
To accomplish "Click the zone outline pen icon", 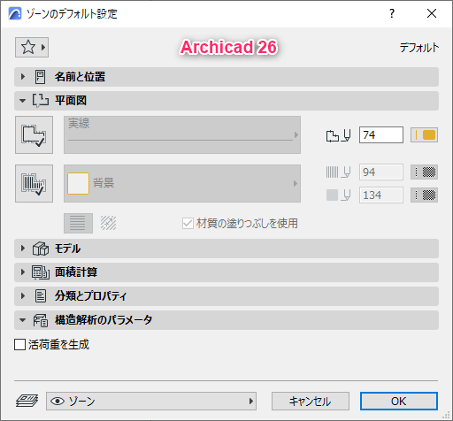I will [x=339, y=135].
